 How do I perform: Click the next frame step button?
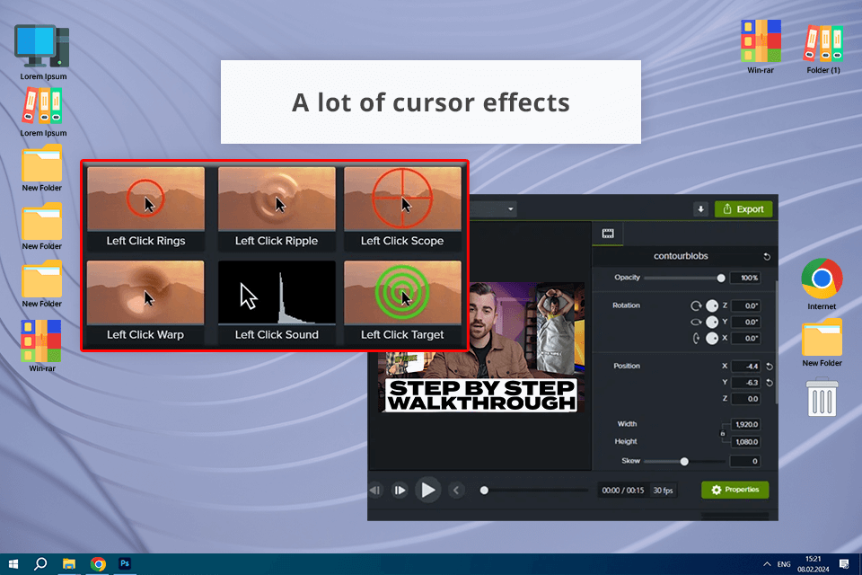(400, 491)
